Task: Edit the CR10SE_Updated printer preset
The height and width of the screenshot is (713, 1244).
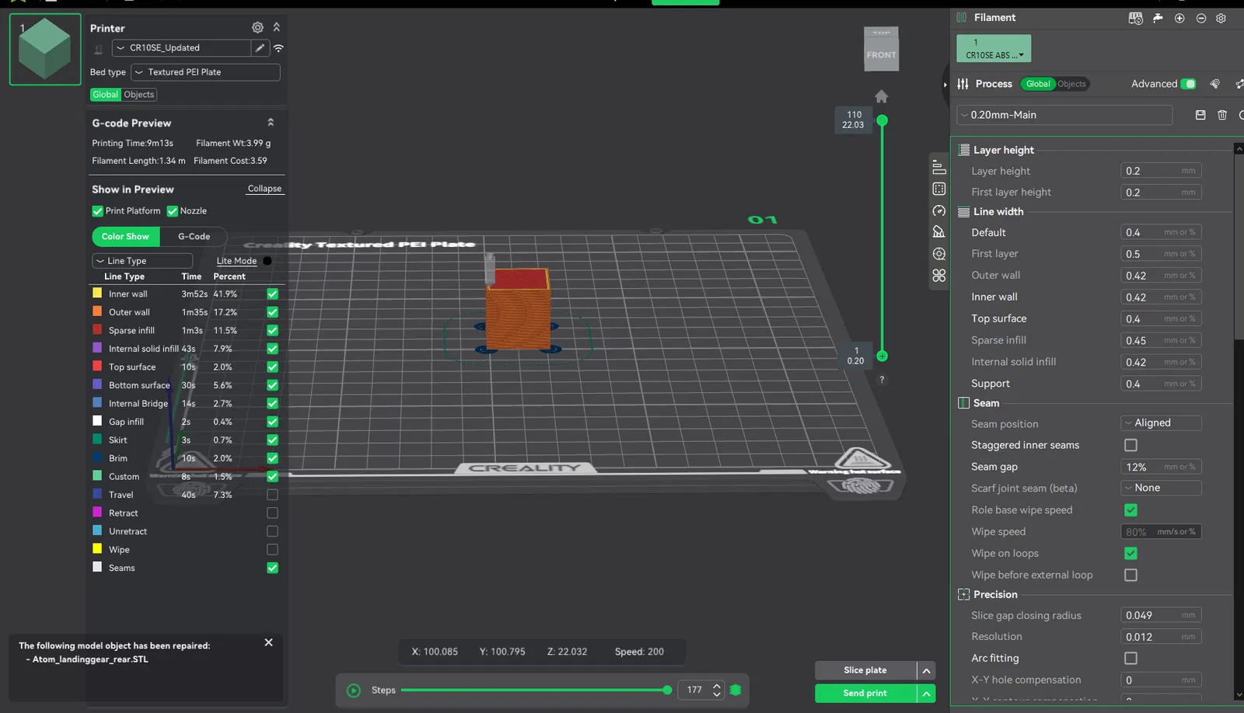Action: (x=260, y=48)
